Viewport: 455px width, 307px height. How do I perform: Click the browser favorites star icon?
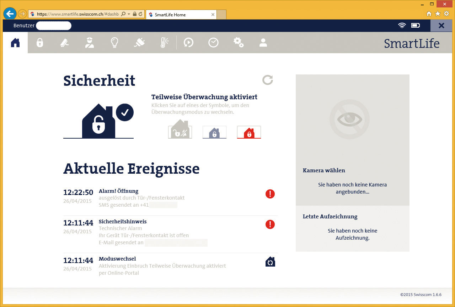(x=438, y=13)
